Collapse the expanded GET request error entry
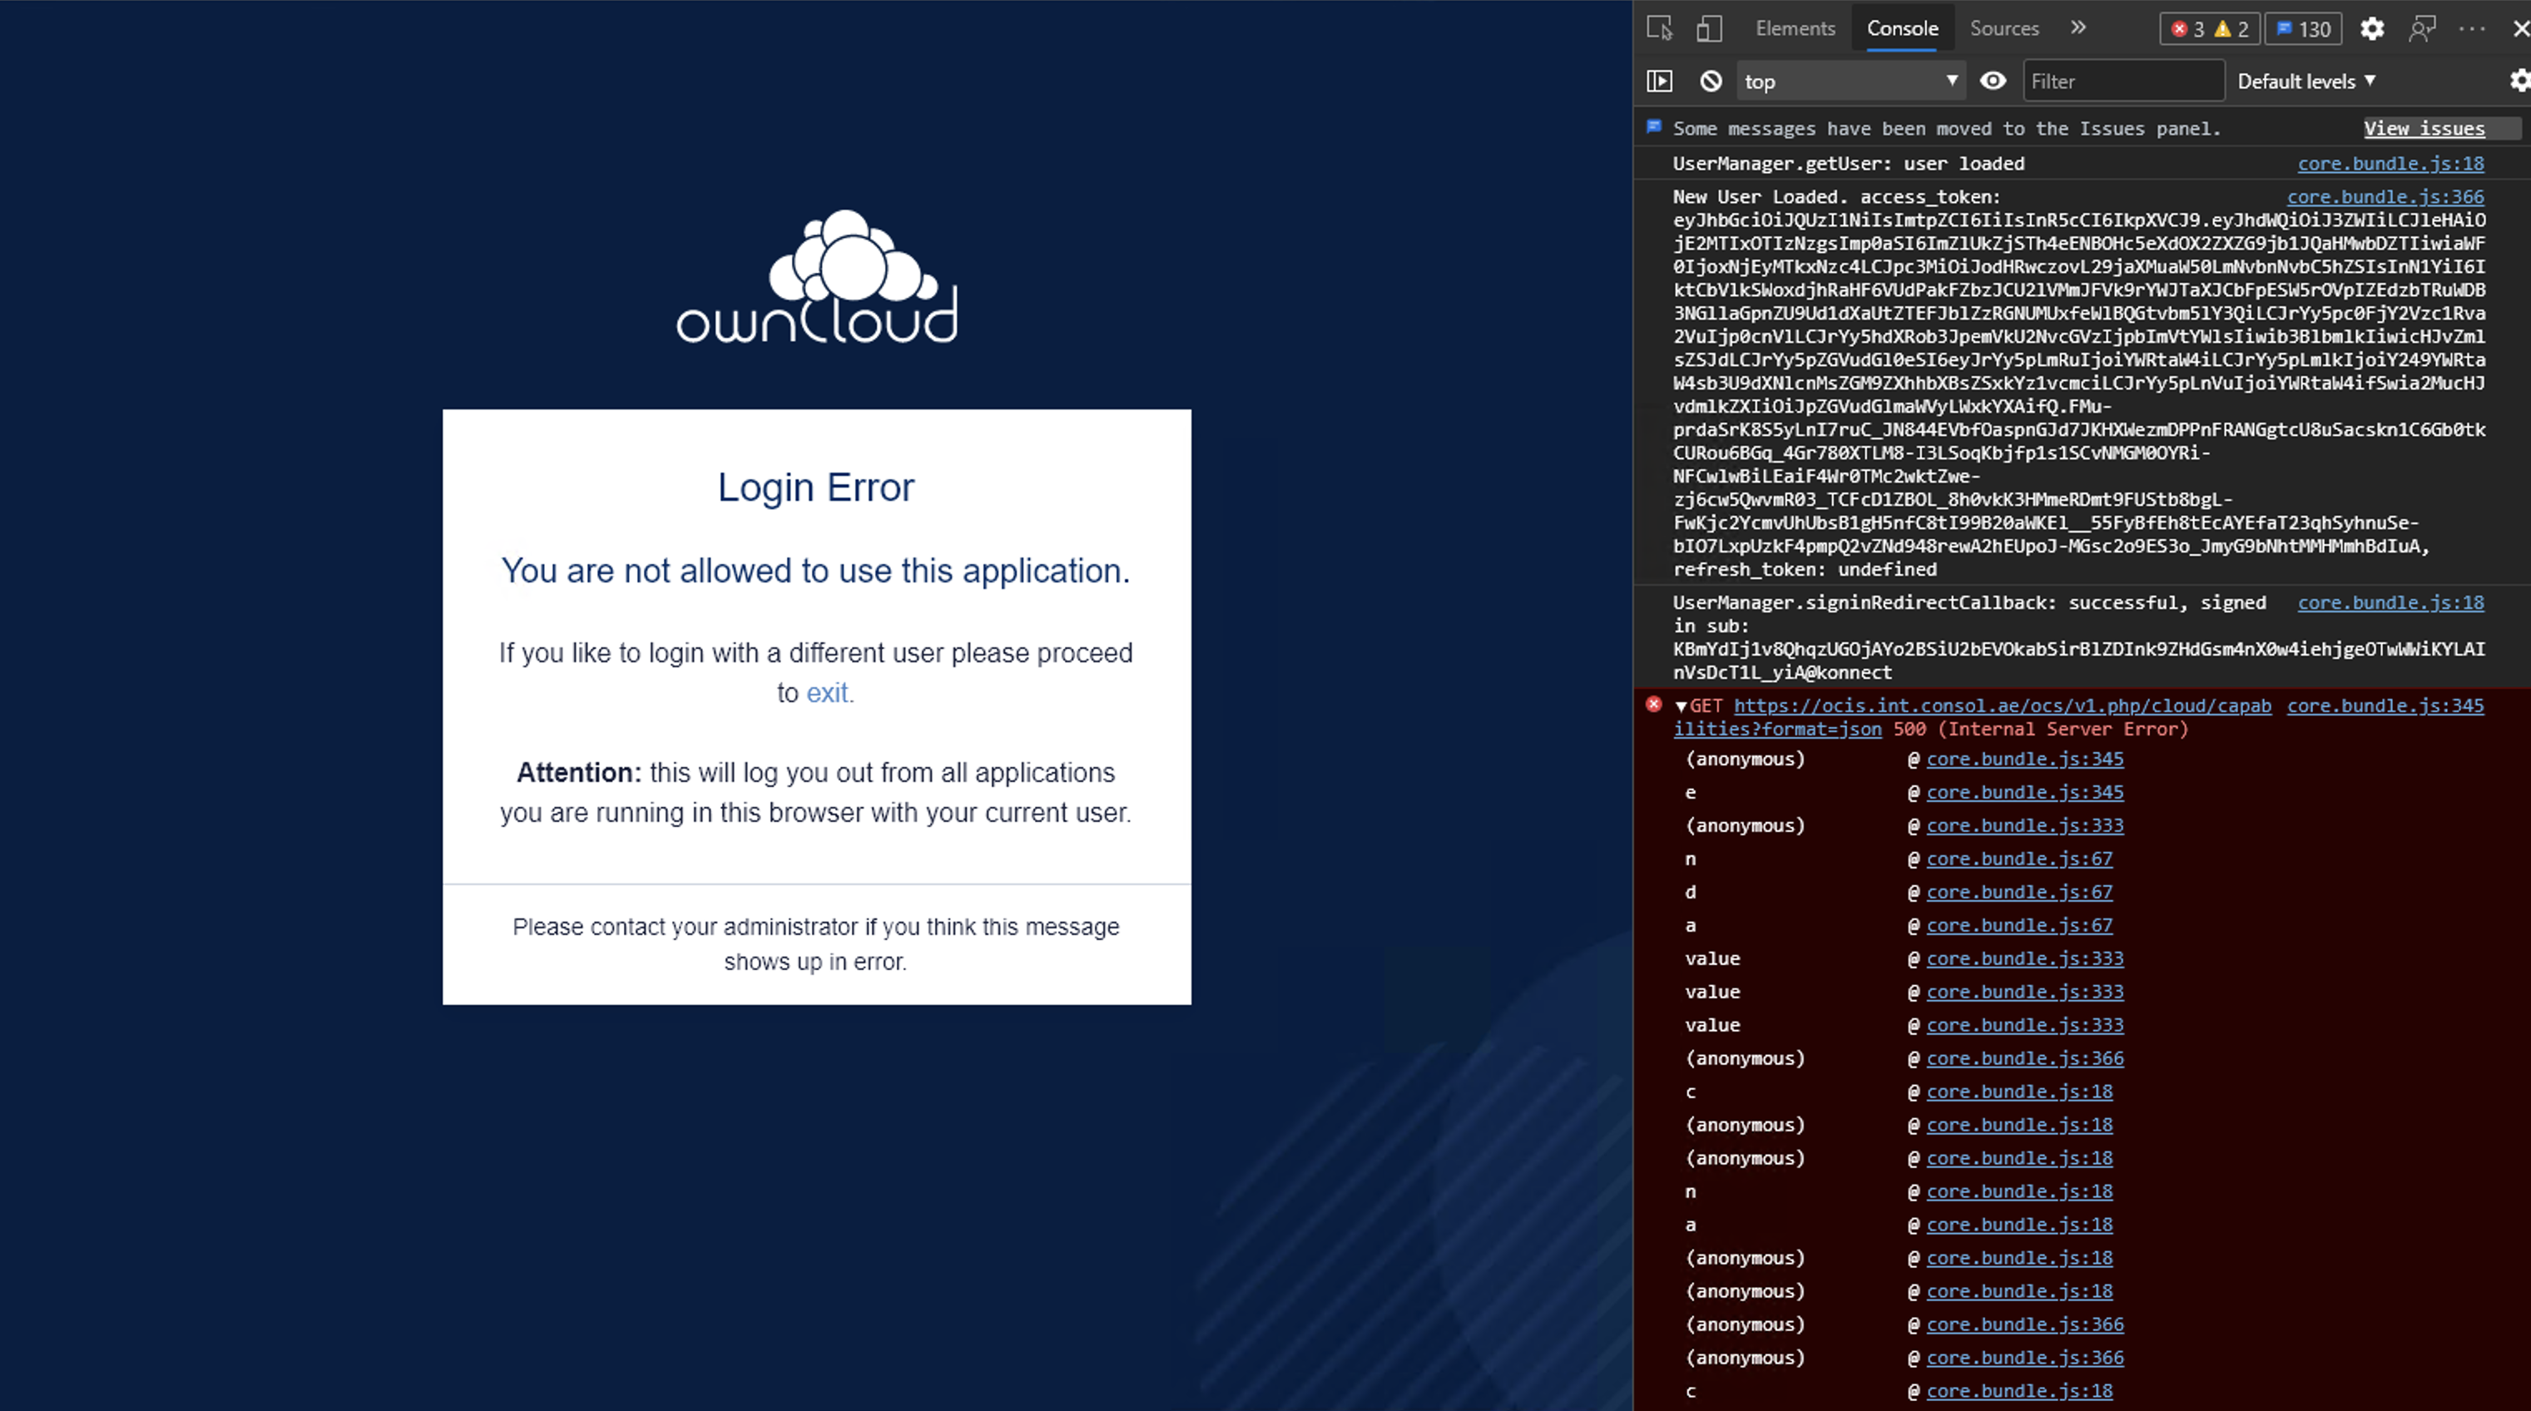The height and width of the screenshot is (1411, 2531). point(1683,705)
